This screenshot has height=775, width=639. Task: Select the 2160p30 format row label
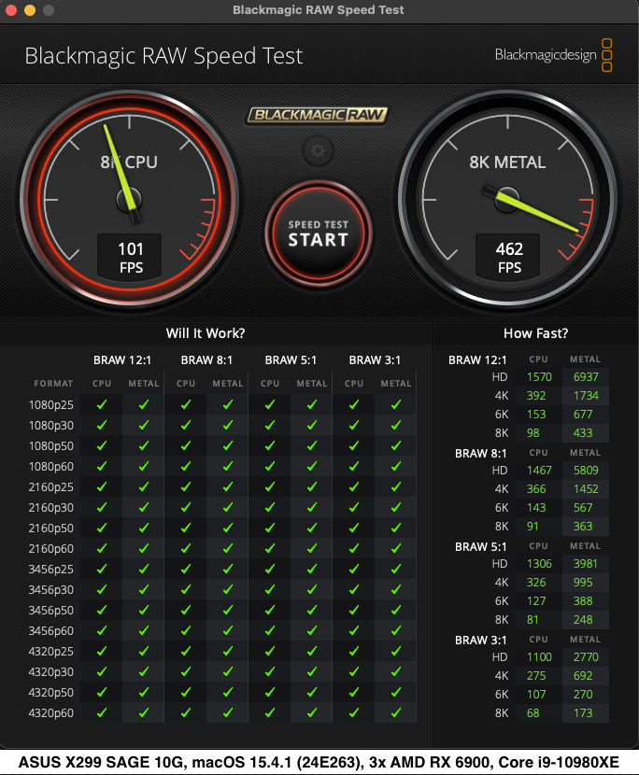pos(51,508)
